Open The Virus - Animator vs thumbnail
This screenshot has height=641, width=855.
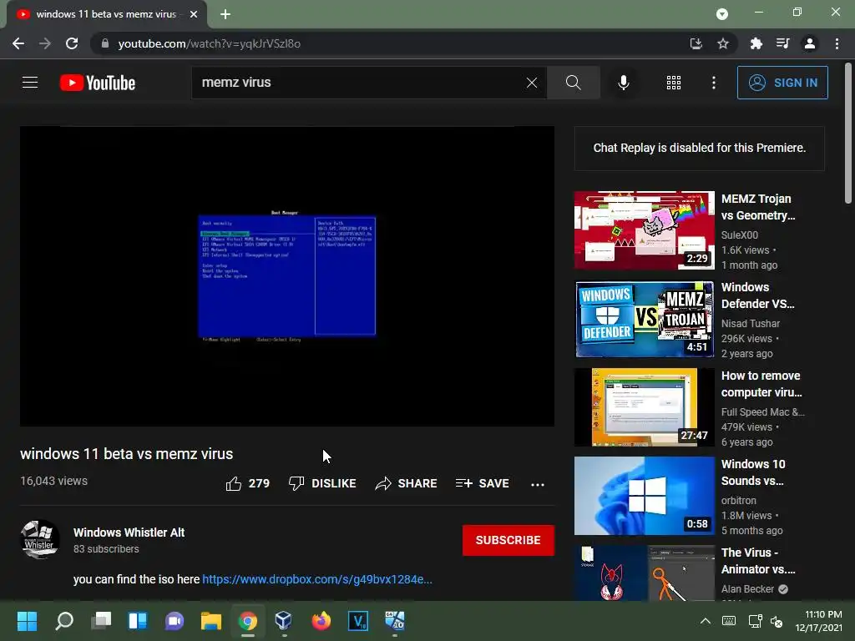click(x=645, y=573)
